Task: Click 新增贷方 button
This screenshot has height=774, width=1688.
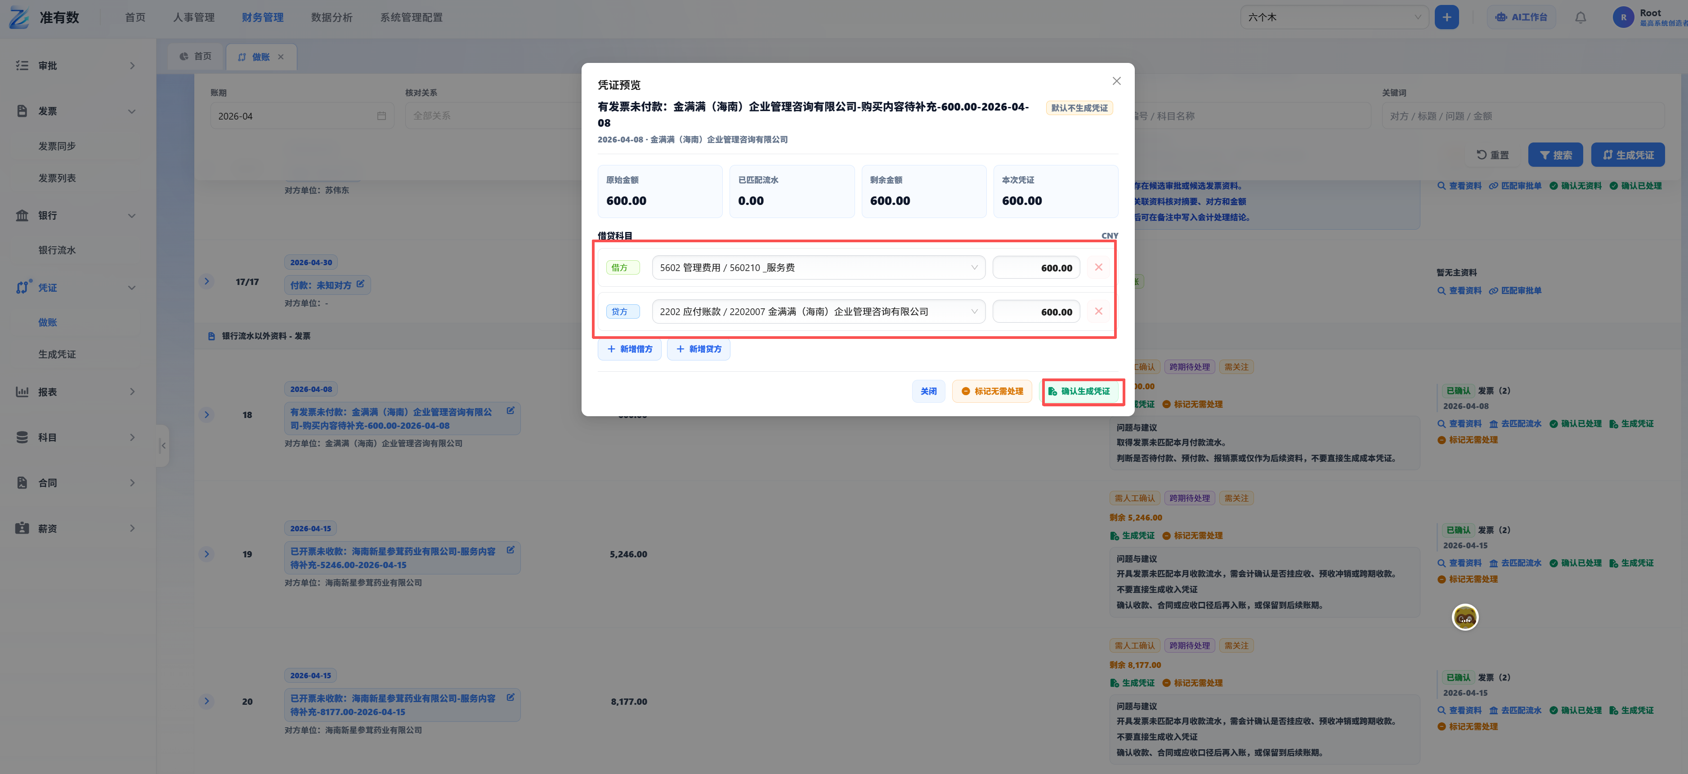Action: pyautogui.click(x=698, y=349)
